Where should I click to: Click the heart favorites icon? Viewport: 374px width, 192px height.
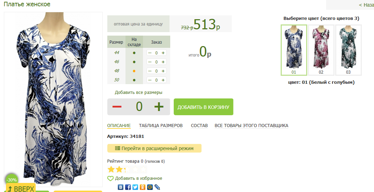point(110,178)
